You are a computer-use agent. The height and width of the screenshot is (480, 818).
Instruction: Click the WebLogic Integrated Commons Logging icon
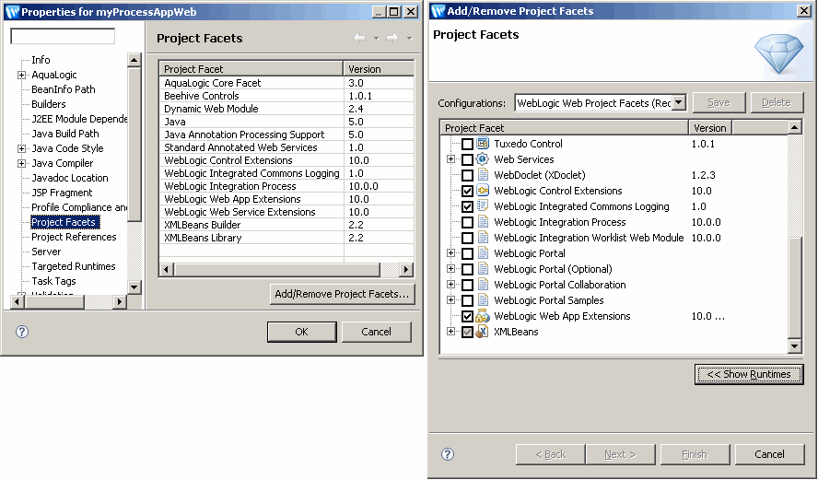click(x=483, y=206)
